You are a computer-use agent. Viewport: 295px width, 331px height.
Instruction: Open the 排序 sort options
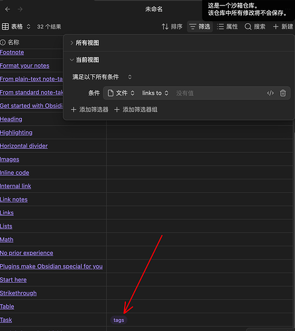pos(172,26)
